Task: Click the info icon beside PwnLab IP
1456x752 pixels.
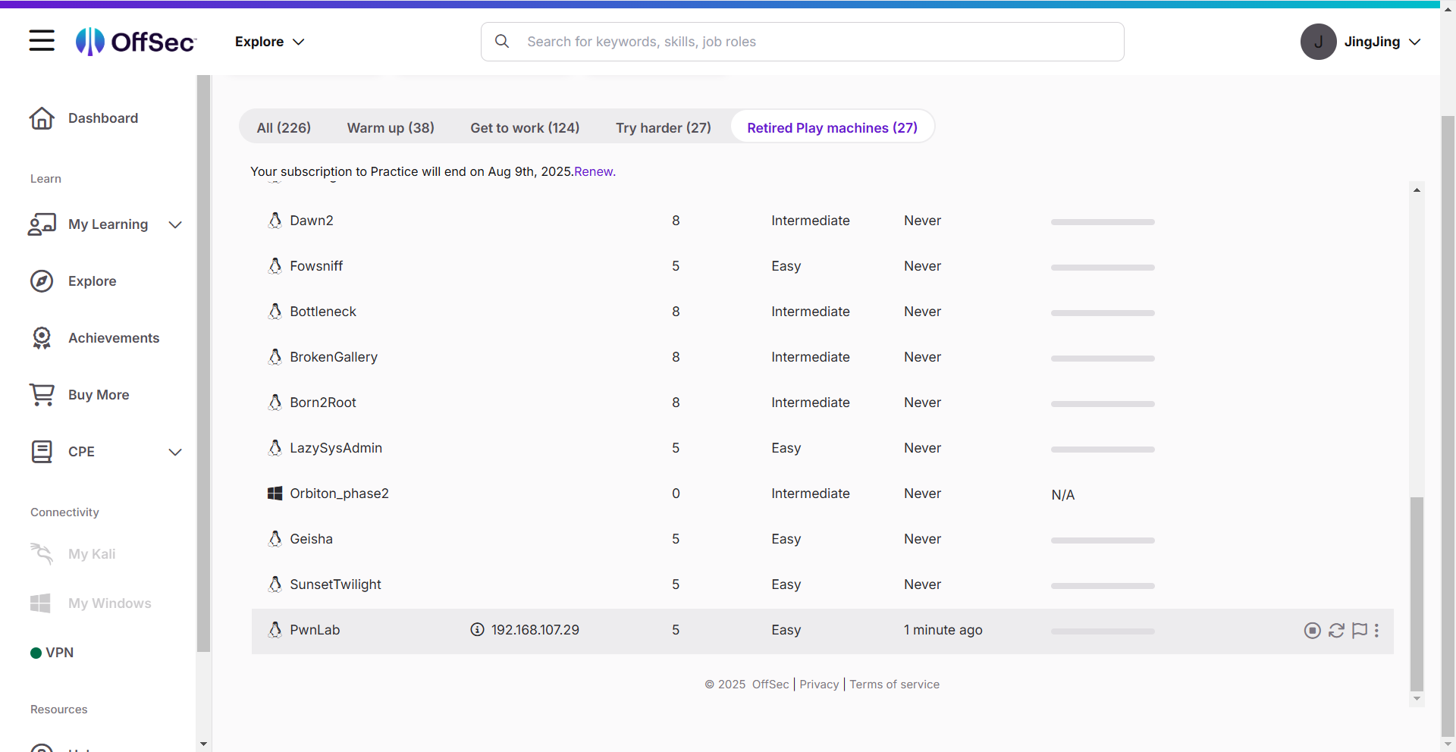Action: (x=477, y=630)
